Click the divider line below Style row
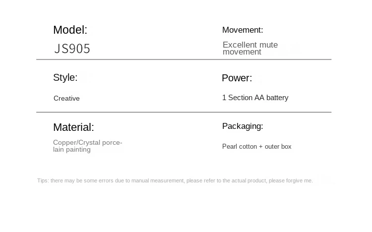 point(184,112)
